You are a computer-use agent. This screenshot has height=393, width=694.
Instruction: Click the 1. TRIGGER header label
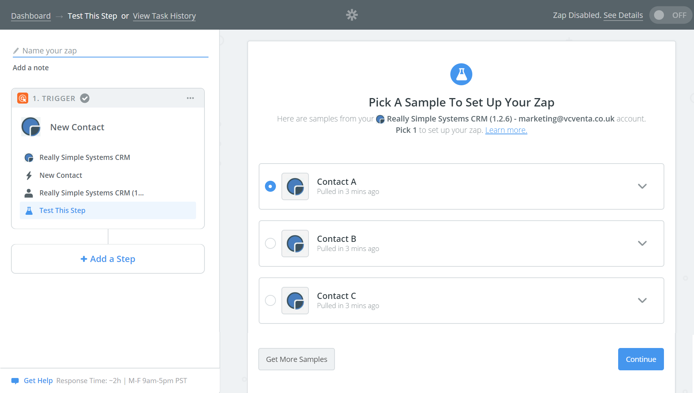coord(54,98)
